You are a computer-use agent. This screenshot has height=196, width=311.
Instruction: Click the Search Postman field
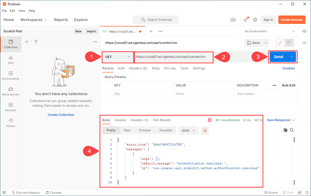155,20
